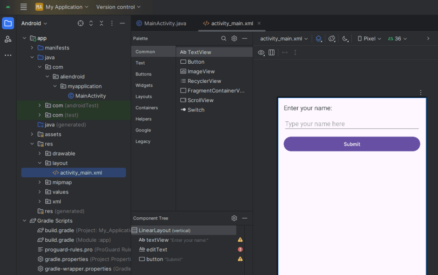Hide the Android project panel
The width and height of the screenshot is (438, 275).
122,23
